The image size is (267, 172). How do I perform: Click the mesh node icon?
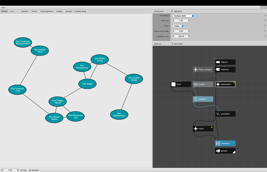tap(195, 129)
